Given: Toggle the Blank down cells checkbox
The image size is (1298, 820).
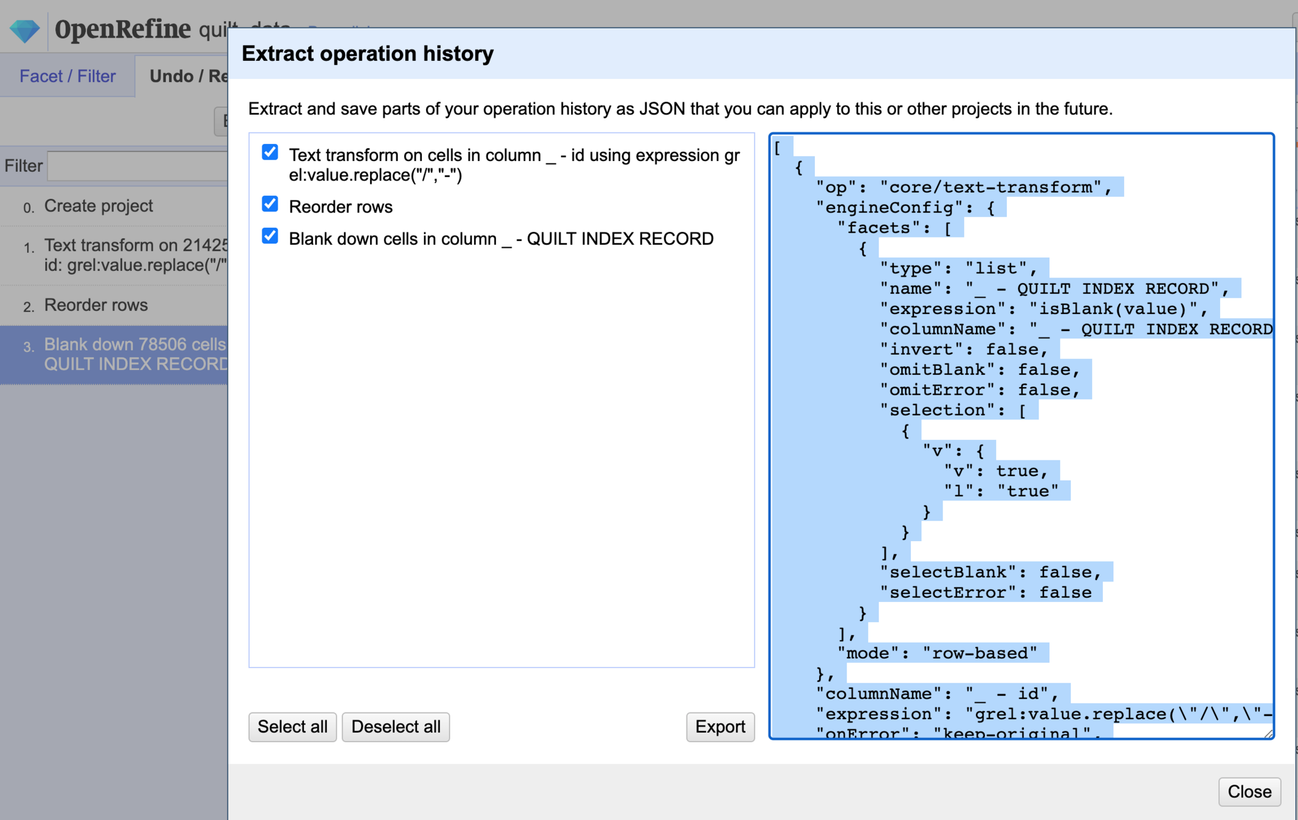Looking at the screenshot, I should (270, 236).
